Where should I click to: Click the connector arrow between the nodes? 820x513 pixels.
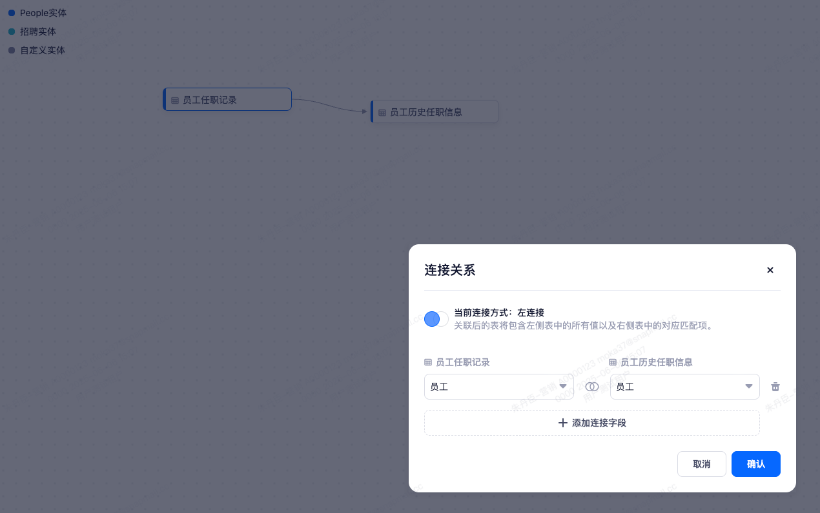(331, 105)
